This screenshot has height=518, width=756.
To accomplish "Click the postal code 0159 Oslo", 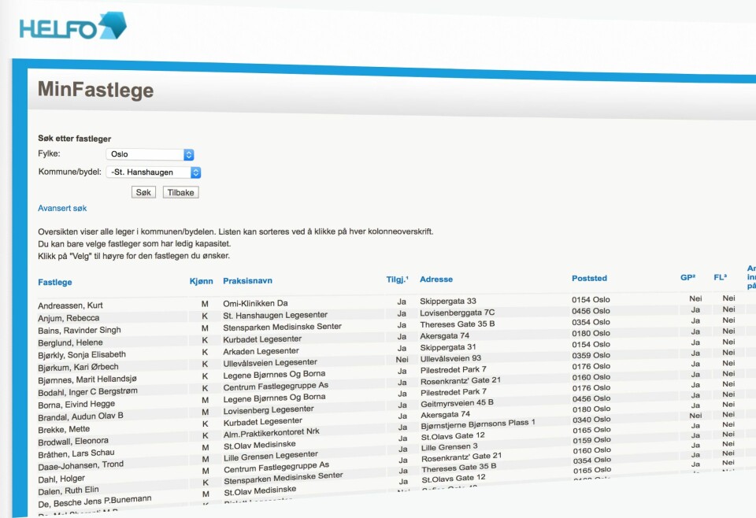I will [x=592, y=440].
